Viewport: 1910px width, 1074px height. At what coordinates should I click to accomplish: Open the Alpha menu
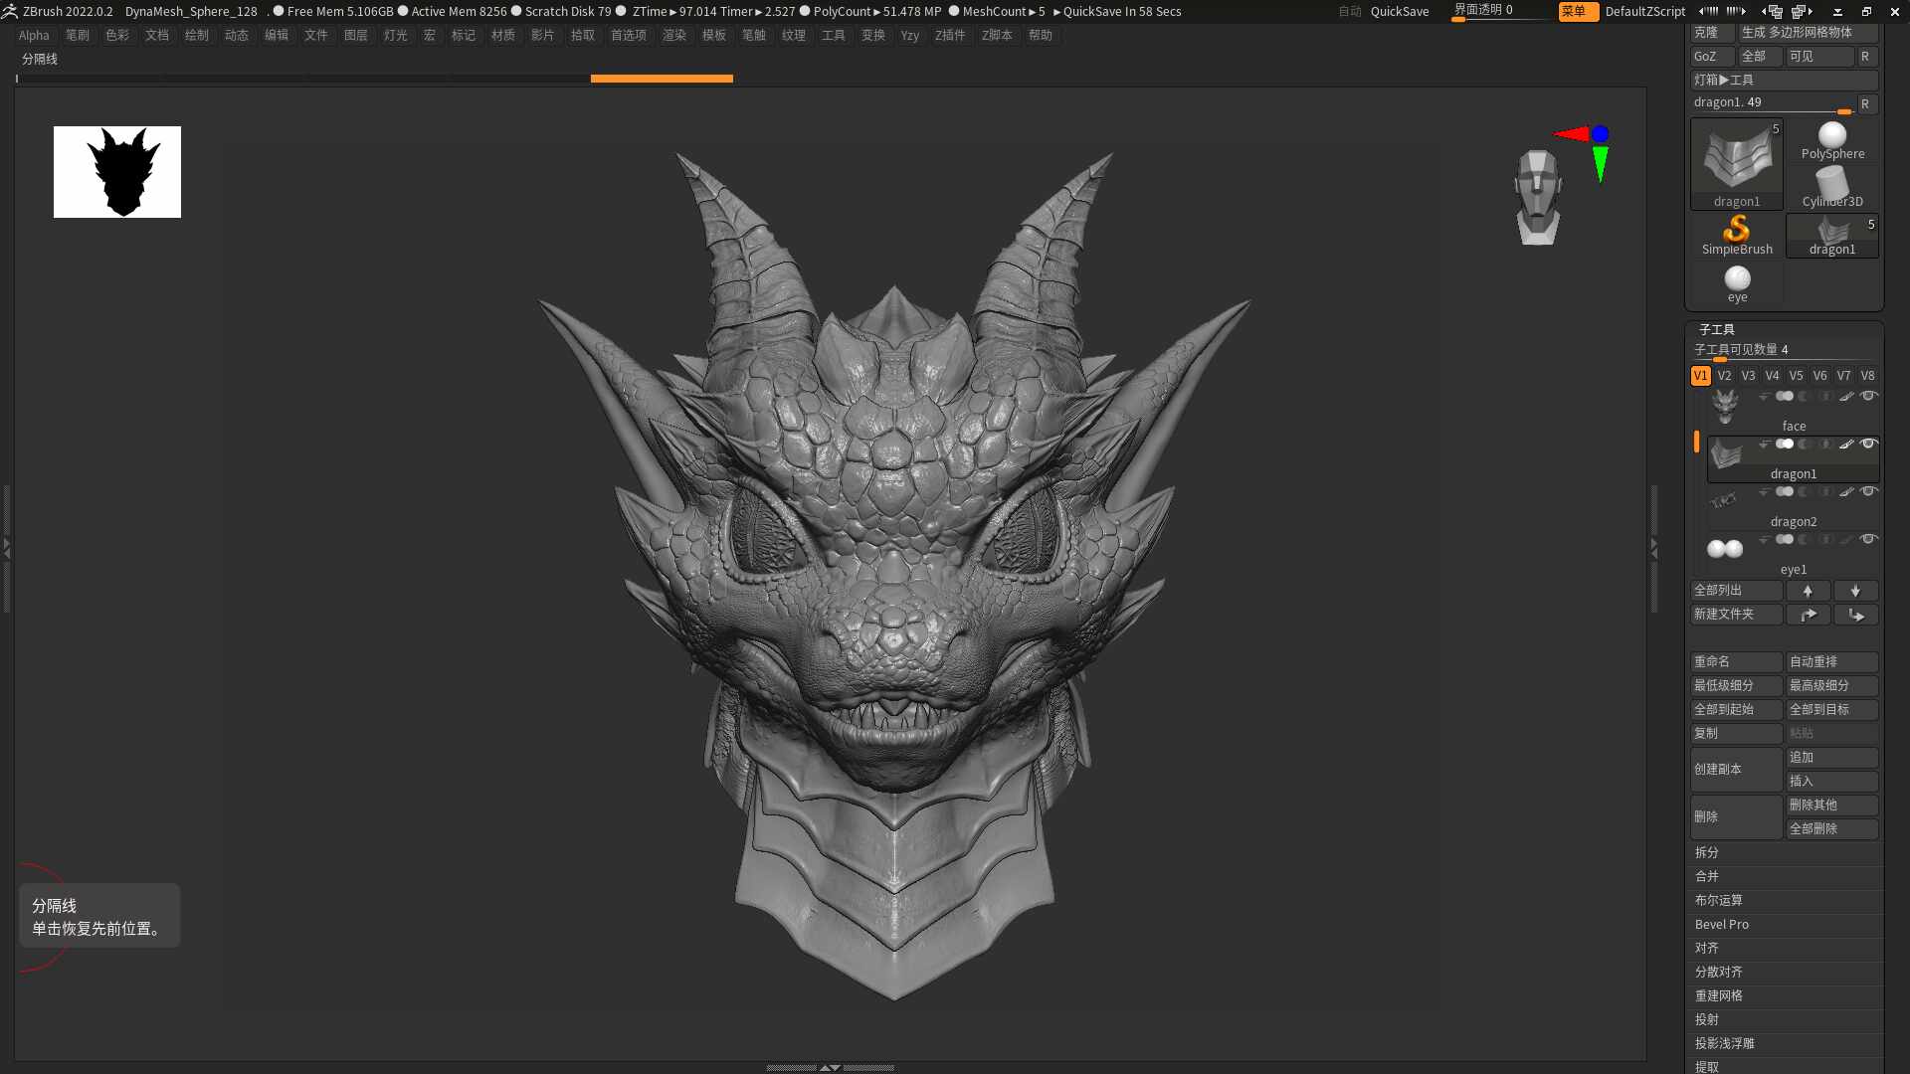click(34, 35)
